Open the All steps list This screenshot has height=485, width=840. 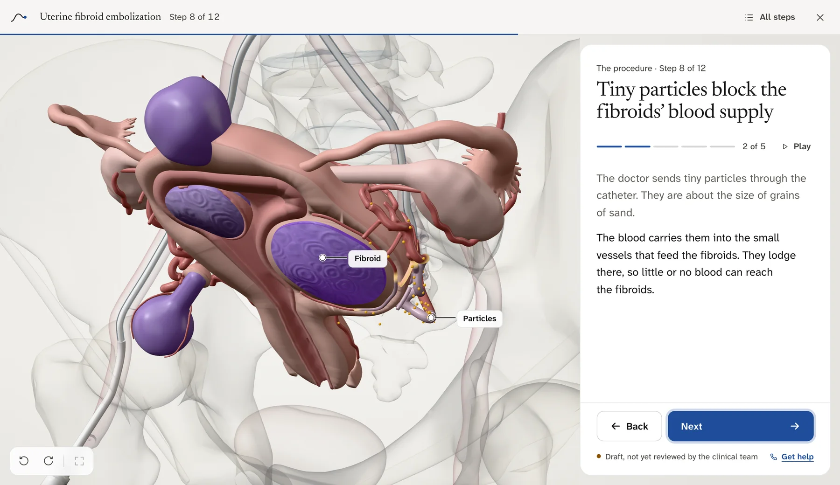tap(770, 17)
